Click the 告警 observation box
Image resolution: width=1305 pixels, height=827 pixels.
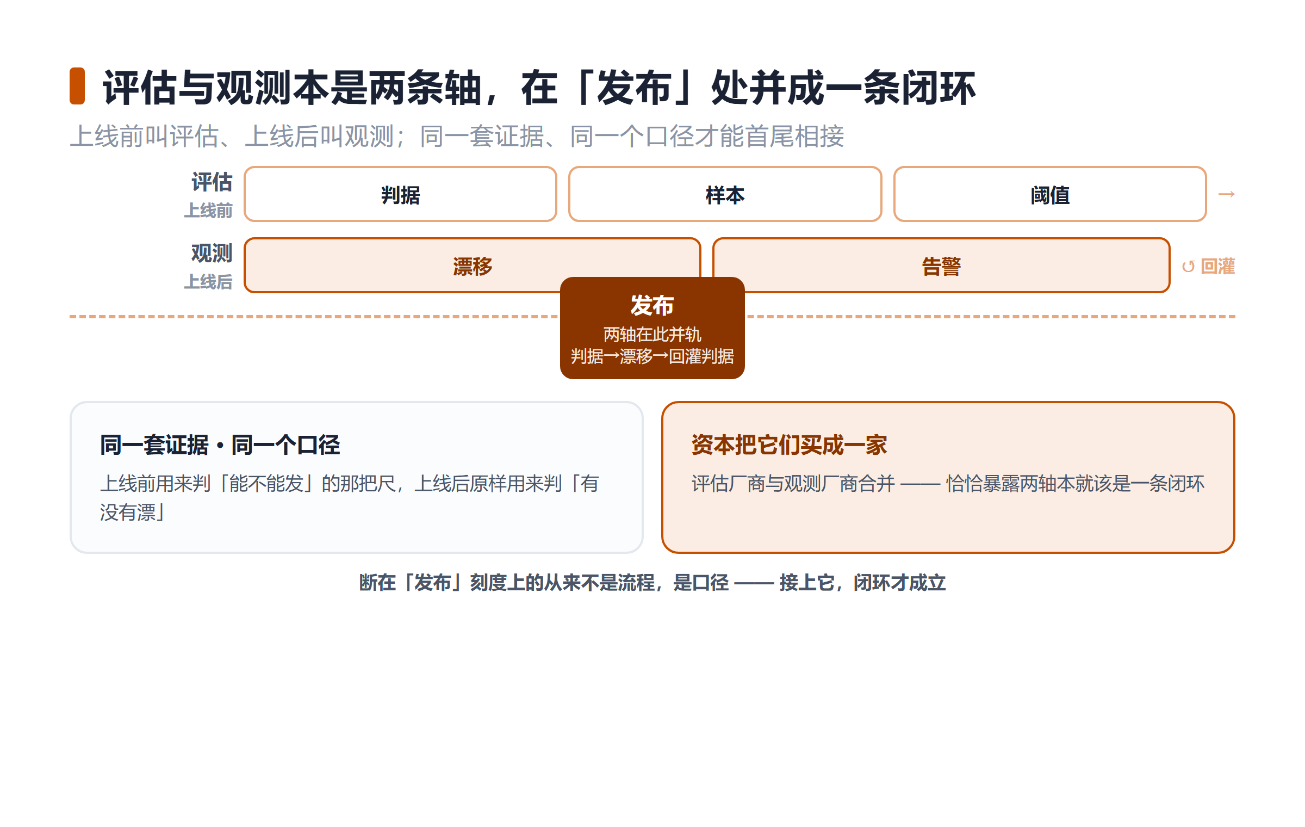point(941,266)
